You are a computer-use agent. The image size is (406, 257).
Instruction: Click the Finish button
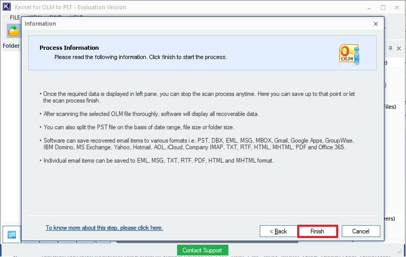coord(317,231)
